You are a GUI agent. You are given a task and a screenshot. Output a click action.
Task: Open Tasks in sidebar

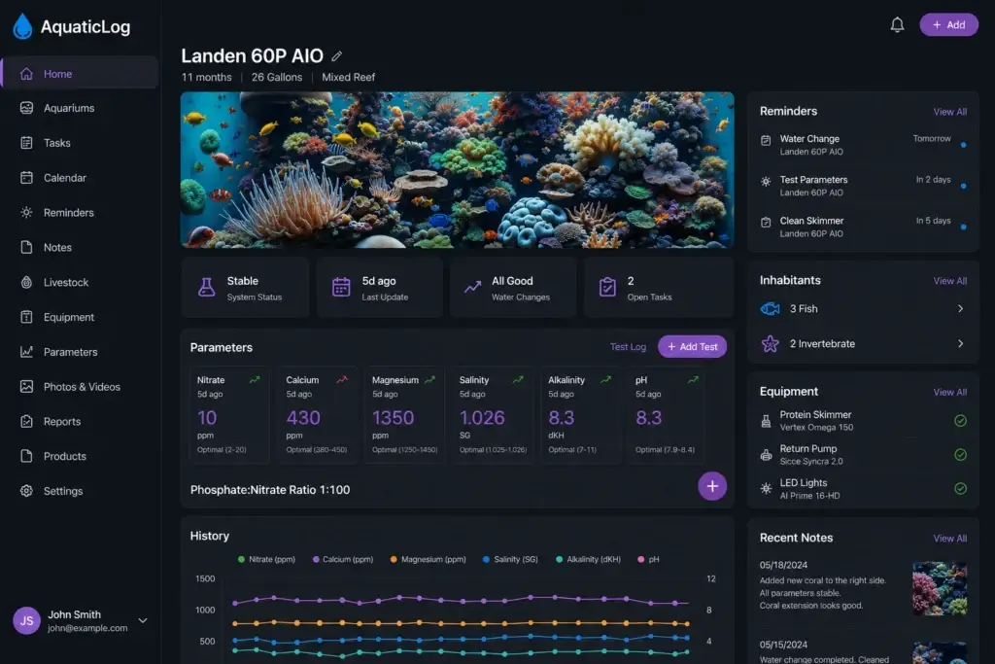tap(80, 144)
